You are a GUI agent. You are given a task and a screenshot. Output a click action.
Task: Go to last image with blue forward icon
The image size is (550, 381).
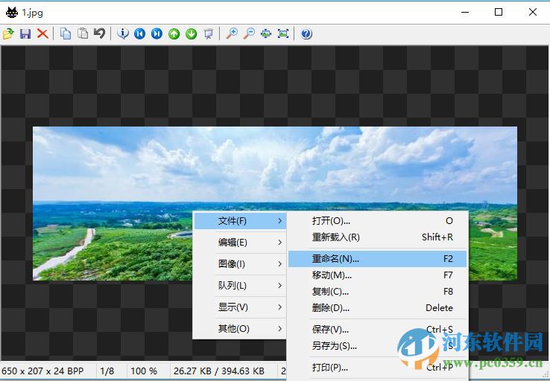157,34
